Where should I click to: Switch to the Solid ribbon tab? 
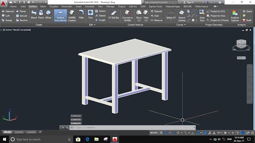click(x=23, y=6)
